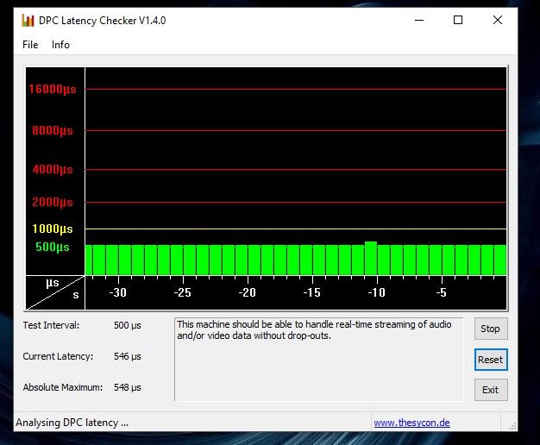The height and width of the screenshot is (445, 540).
Task: Click the -5 time axis label
Action: tap(442, 292)
